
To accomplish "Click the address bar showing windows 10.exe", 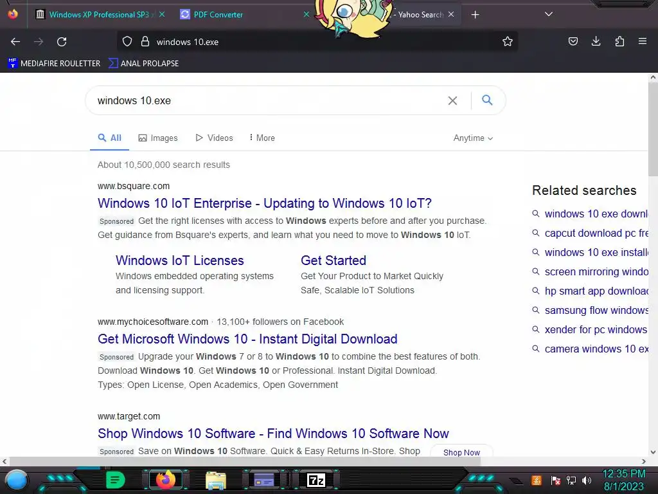I will [318, 42].
